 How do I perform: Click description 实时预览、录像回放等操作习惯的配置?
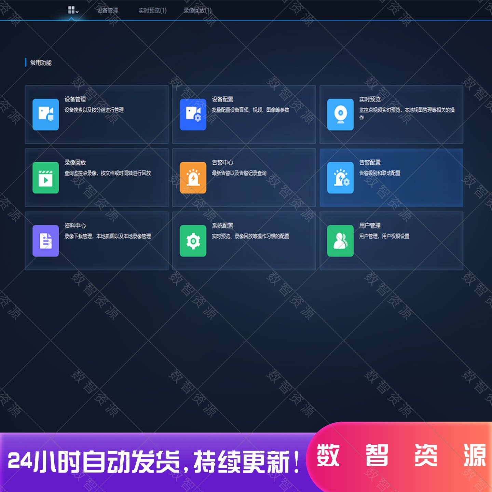250,236
